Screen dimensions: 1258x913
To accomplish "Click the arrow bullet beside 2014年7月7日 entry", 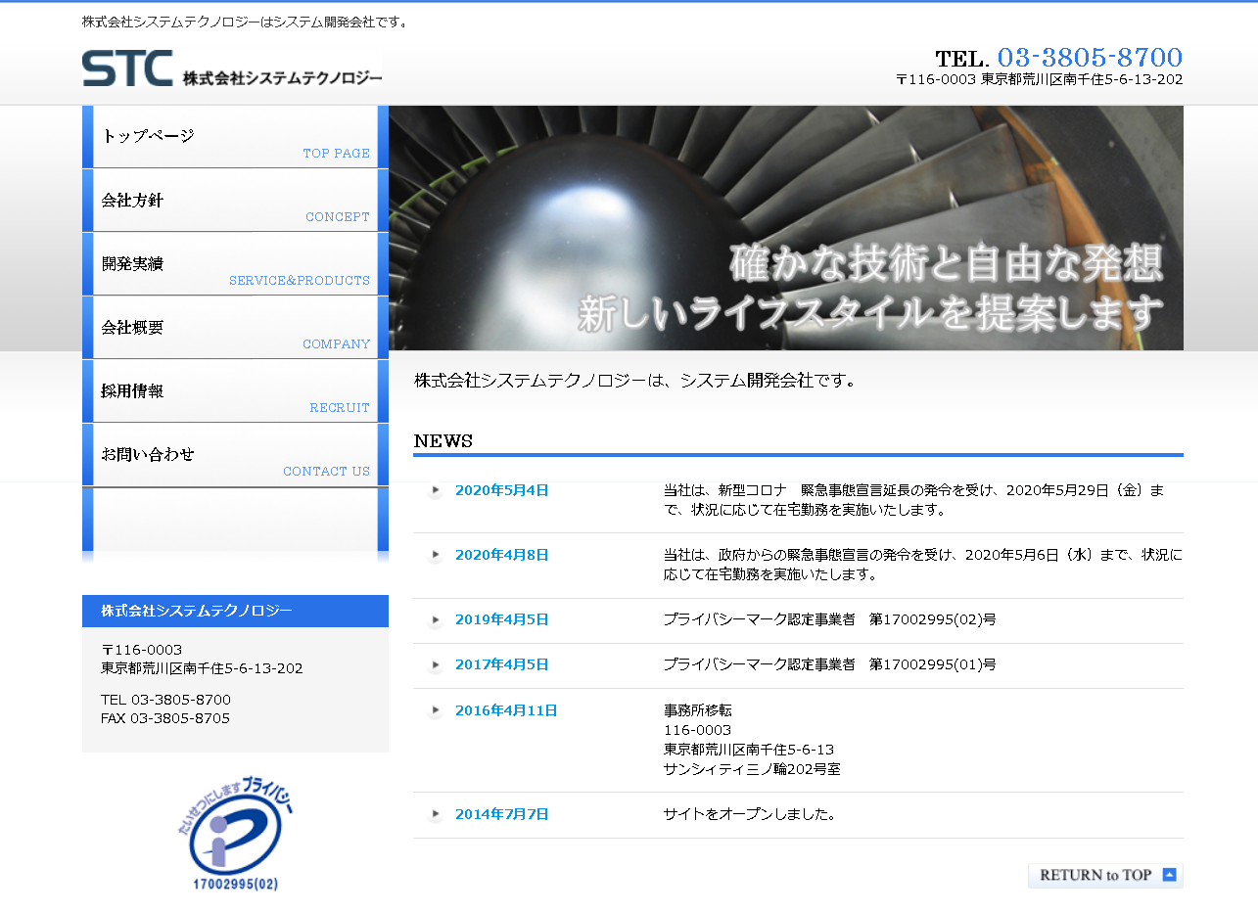I will coord(434,815).
